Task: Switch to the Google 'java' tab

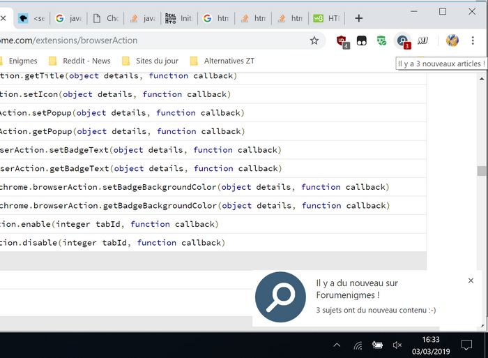Action: [69, 18]
